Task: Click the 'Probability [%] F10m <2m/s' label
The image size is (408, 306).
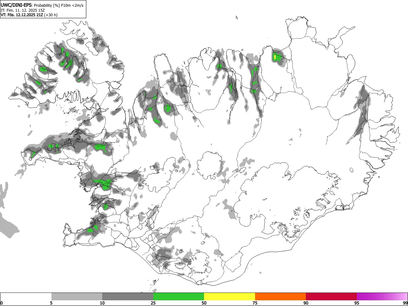Action: click(x=59, y=5)
